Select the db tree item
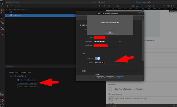Viewport: 177px width, 107px height. tap(14, 12)
